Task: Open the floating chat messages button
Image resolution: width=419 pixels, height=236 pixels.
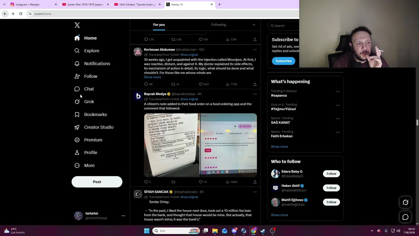Action: (x=405, y=217)
